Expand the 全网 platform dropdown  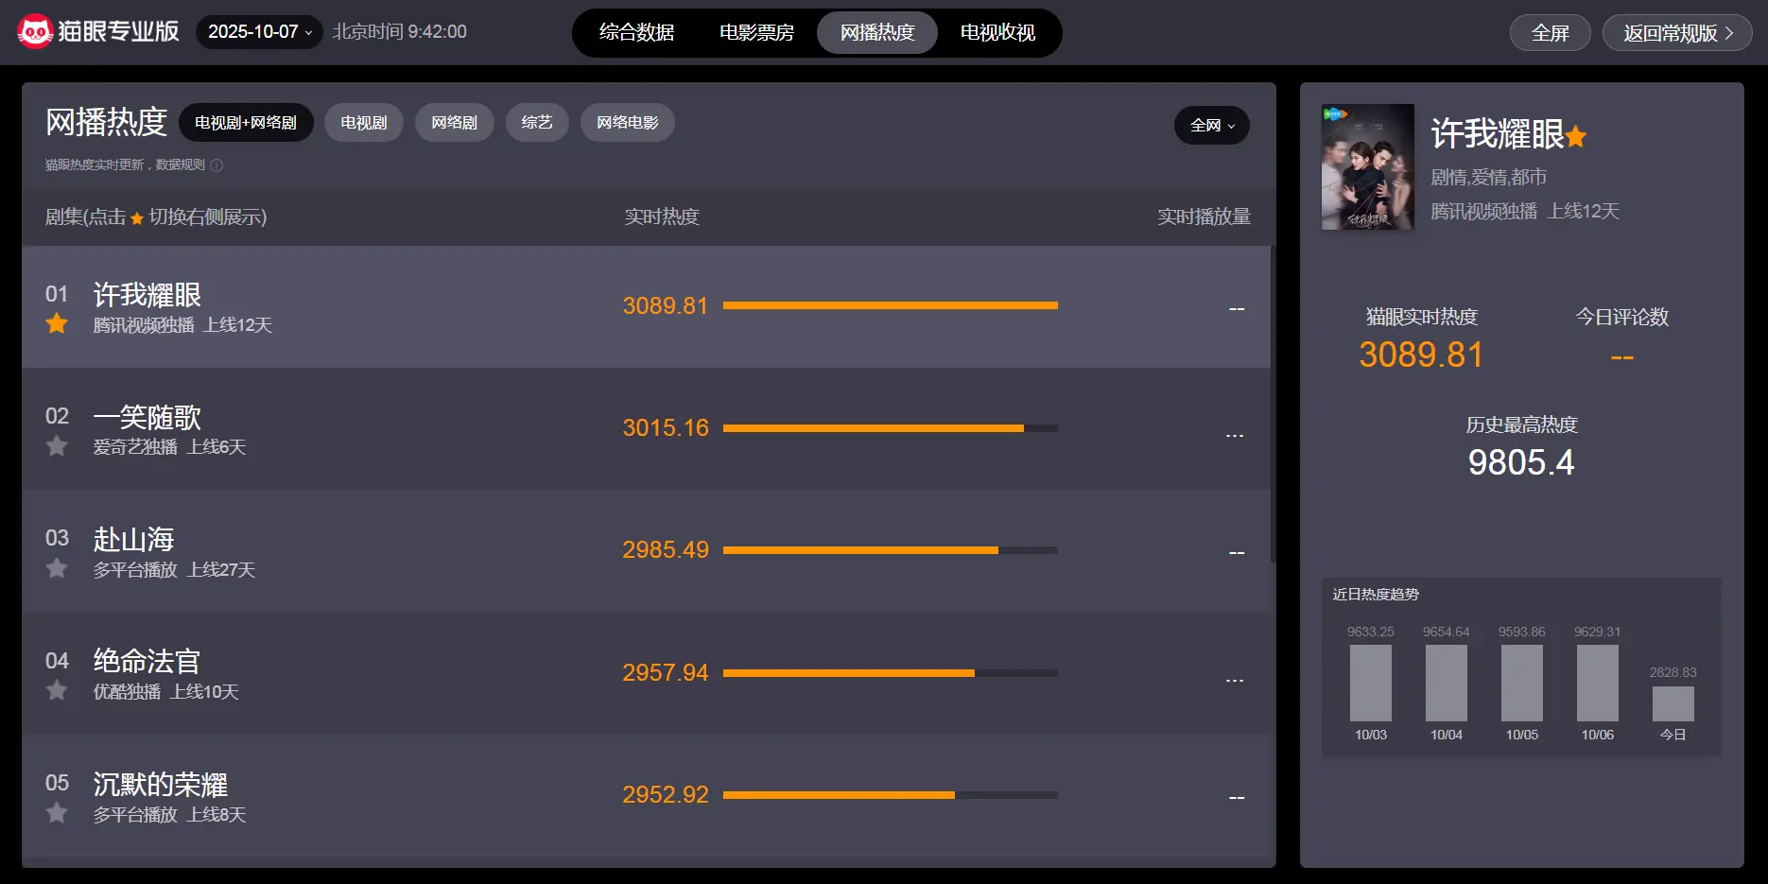tap(1211, 126)
